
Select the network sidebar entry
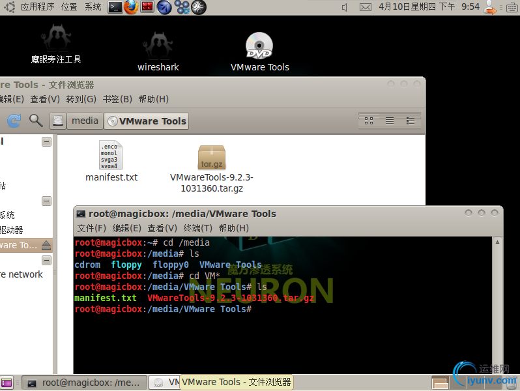(x=22, y=274)
